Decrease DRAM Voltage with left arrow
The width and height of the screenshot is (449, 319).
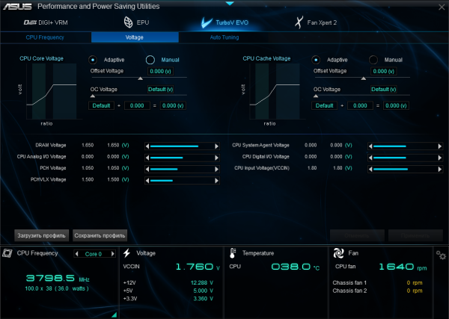click(x=147, y=146)
